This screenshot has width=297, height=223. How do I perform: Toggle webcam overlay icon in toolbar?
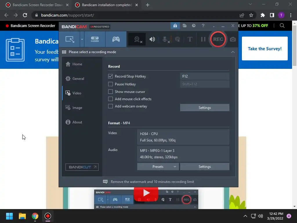coord(137,39)
